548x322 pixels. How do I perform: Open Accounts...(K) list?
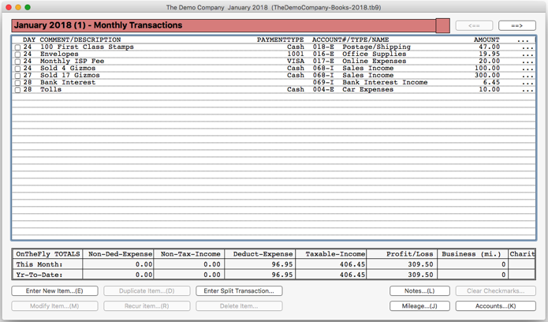pyautogui.click(x=496, y=306)
